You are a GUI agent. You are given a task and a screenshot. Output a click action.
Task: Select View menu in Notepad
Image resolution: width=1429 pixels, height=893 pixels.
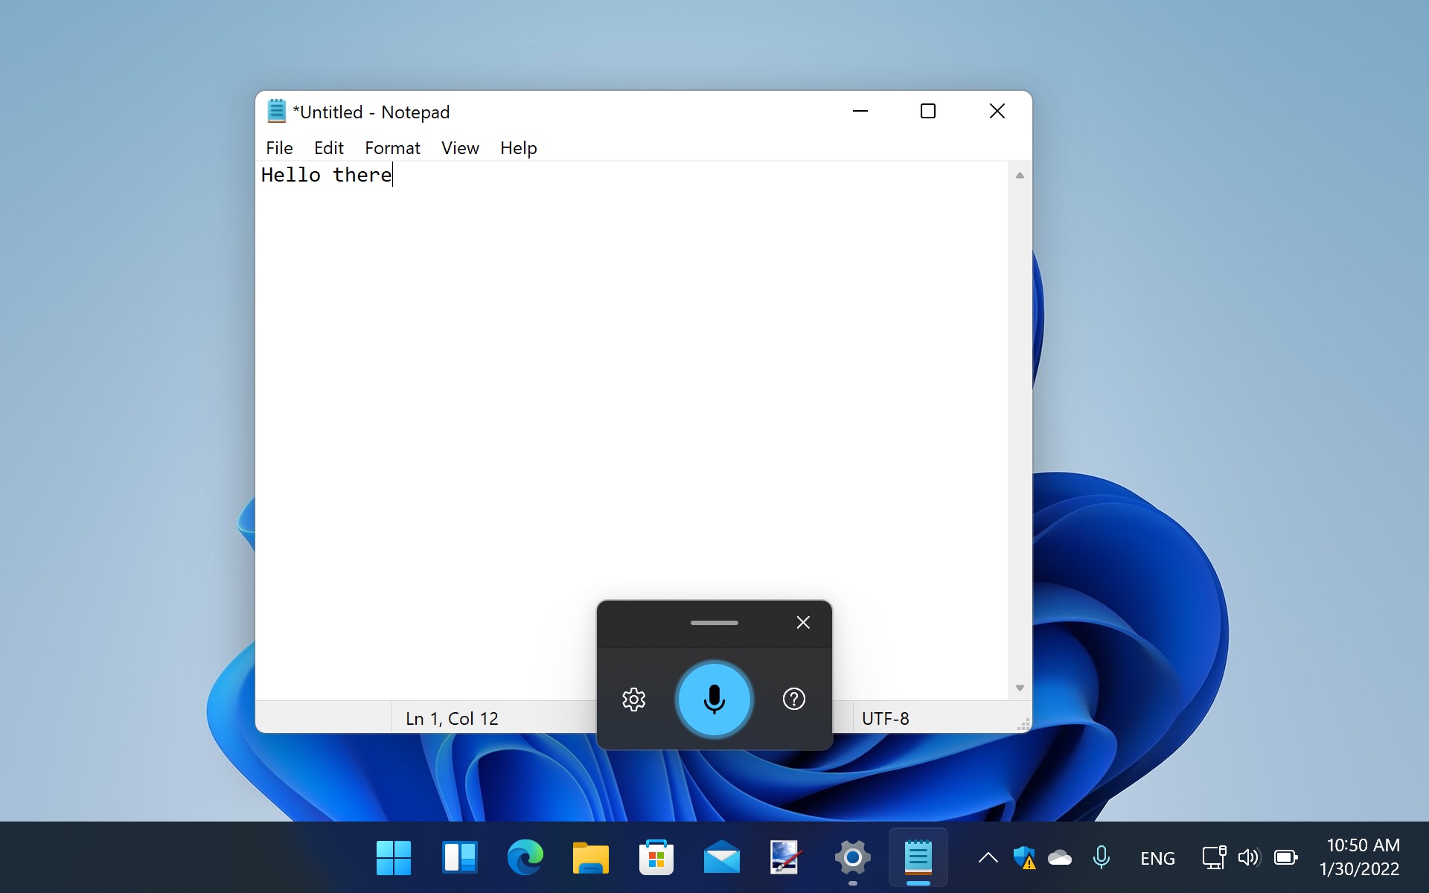pos(460,147)
